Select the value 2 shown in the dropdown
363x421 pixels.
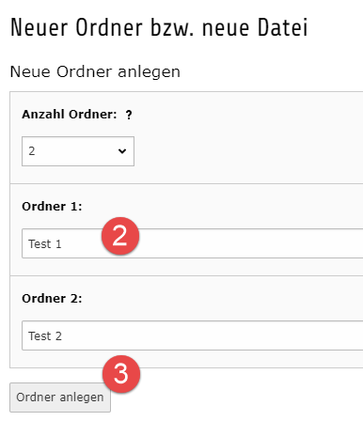pos(32,151)
